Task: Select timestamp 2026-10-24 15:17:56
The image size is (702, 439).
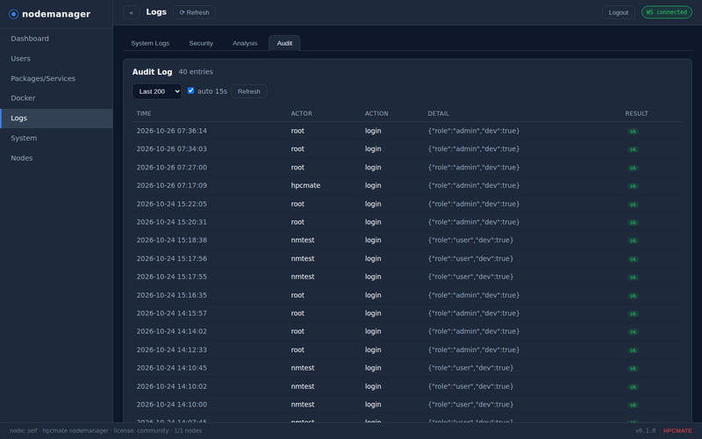Action: tap(171, 258)
